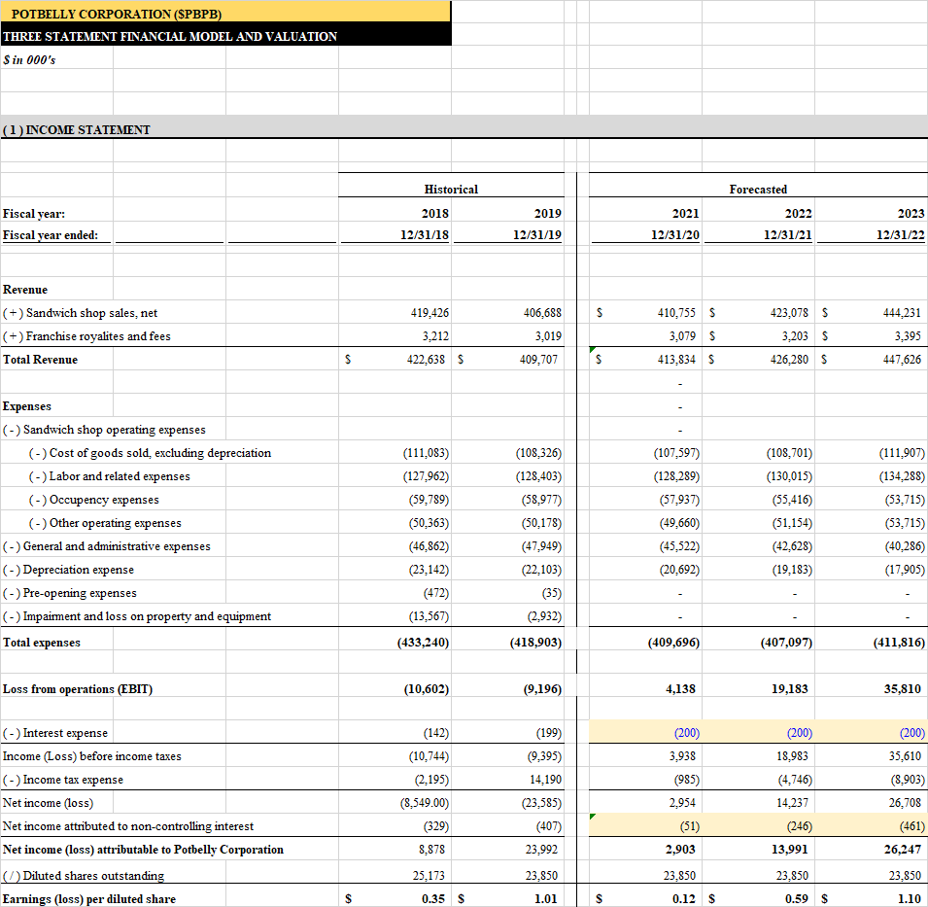Click the Total expenses label
This screenshot has width=928, height=907.
tap(42, 643)
